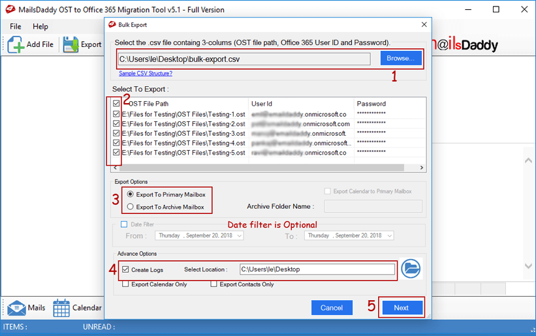Image resolution: width=536 pixels, height=336 pixels.
Task: Check Export Contacts Only option
Action: pos(213,284)
